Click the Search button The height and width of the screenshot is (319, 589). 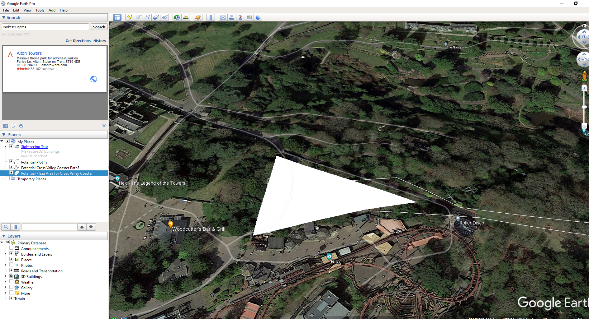(99, 27)
